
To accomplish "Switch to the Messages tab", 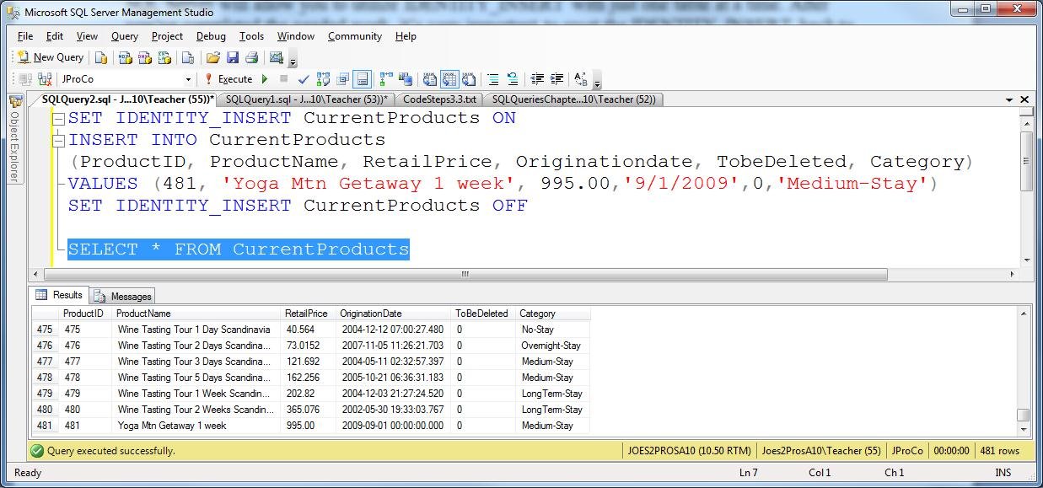I will click(122, 296).
